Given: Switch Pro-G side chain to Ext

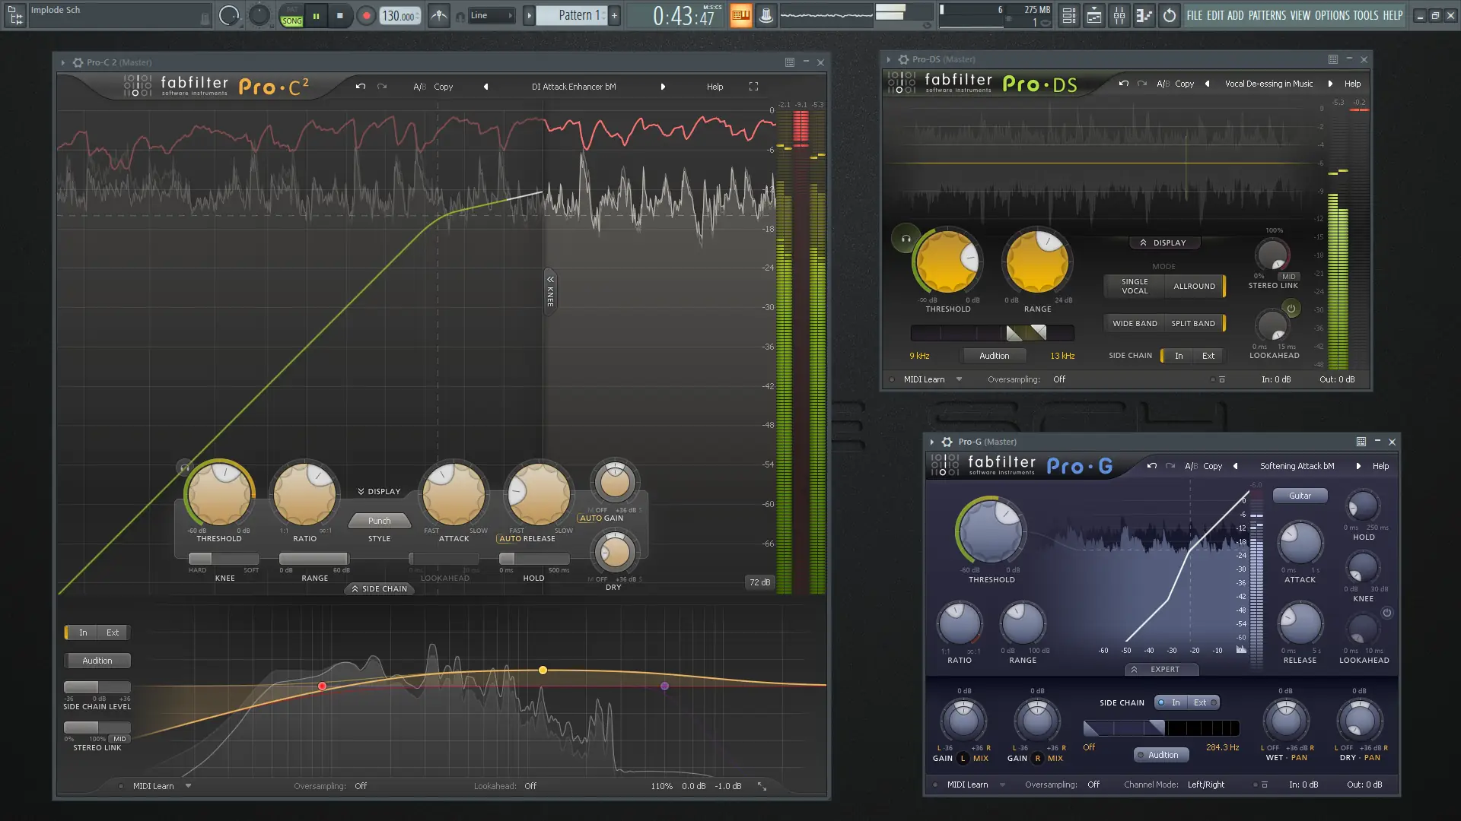Looking at the screenshot, I should click(1200, 702).
